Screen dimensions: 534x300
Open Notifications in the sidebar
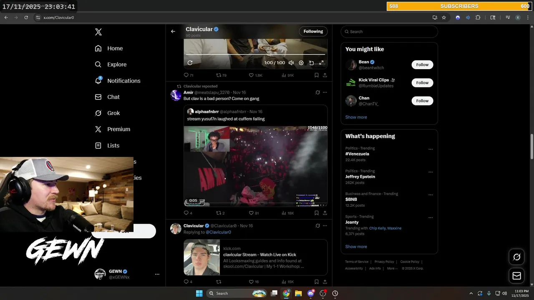pyautogui.click(x=118, y=81)
